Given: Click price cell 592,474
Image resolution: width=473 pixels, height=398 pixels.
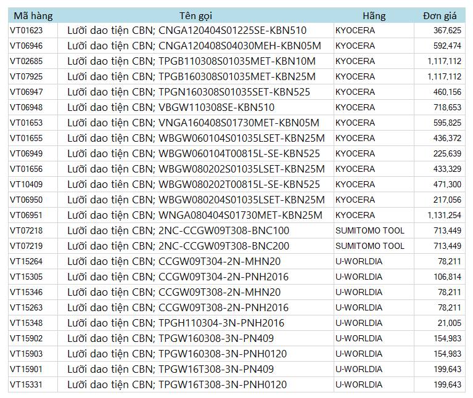Looking at the screenshot, I should [x=440, y=46].
